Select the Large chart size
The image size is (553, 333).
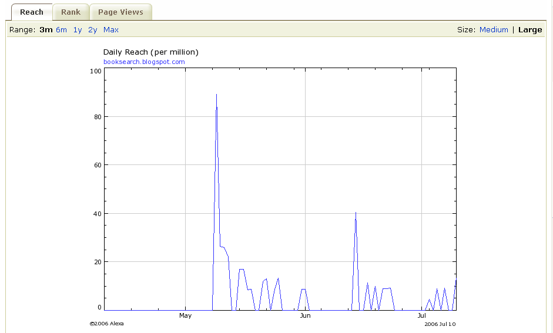pos(530,30)
